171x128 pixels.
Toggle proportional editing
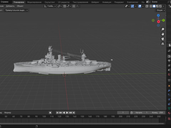(x=74, y=6)
